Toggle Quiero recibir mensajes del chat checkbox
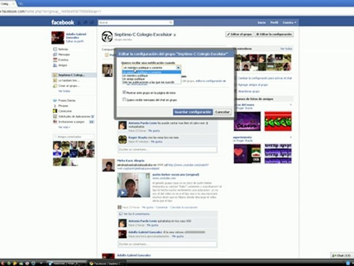The height and width of the screenshot is (266, 354). (124, 99)
